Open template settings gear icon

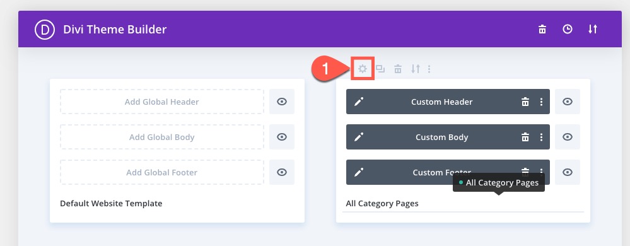pyautogui.click(x=363, y=69)
